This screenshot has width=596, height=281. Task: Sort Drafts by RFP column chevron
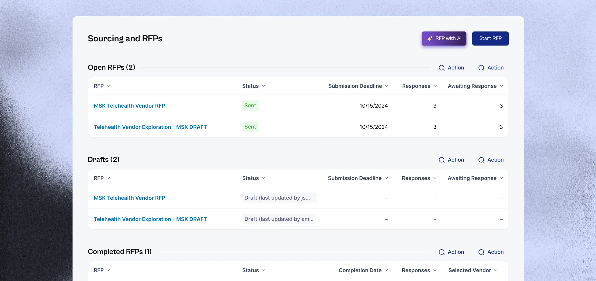108,178
